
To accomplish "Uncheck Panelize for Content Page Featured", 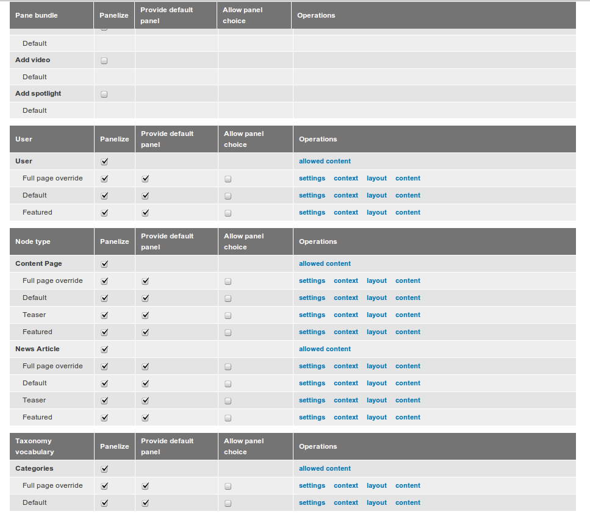I will click(x=104, y=332).
